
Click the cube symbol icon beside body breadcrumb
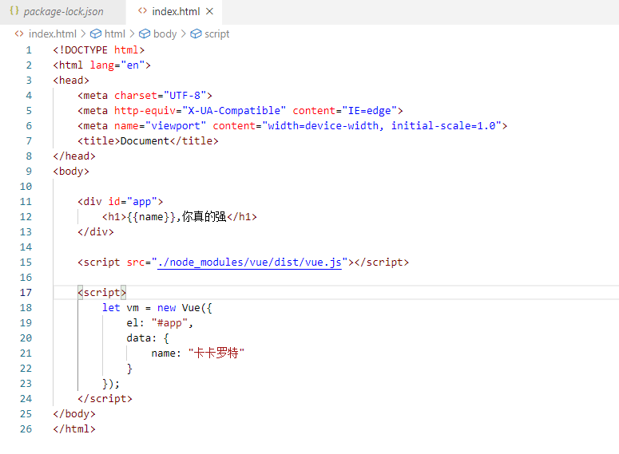[145, 34]
